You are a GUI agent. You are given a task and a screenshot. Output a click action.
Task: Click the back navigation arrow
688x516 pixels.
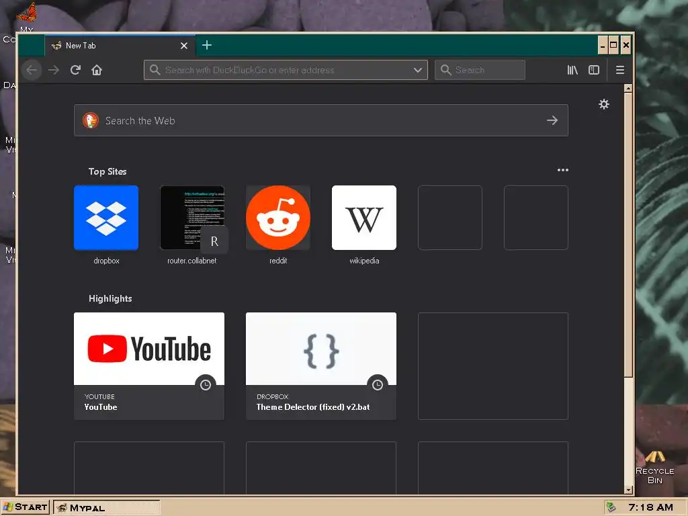32,70
